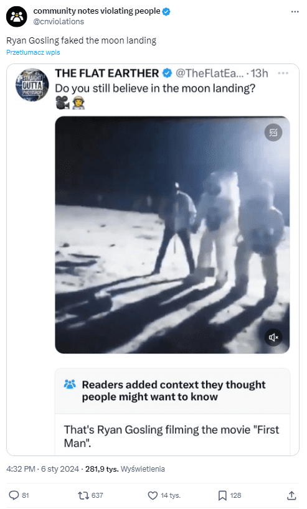Like the post with the heart icon
307x509 pixels.
(153, 495)
